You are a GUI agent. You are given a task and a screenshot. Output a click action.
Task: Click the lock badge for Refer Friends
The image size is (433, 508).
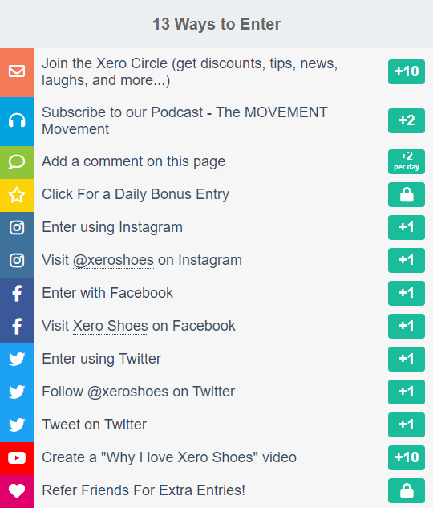[x=407, y=490]
